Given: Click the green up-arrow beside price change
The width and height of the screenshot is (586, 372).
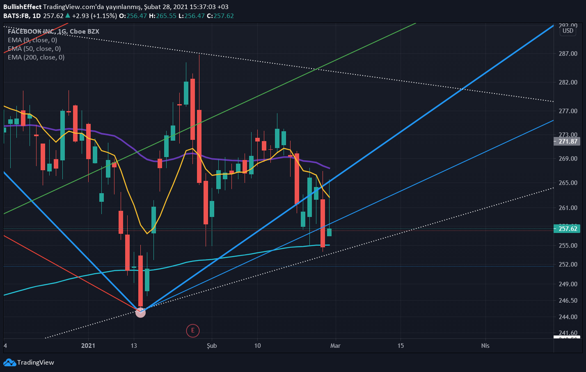Looking at the screenshot, I should 68,16.
